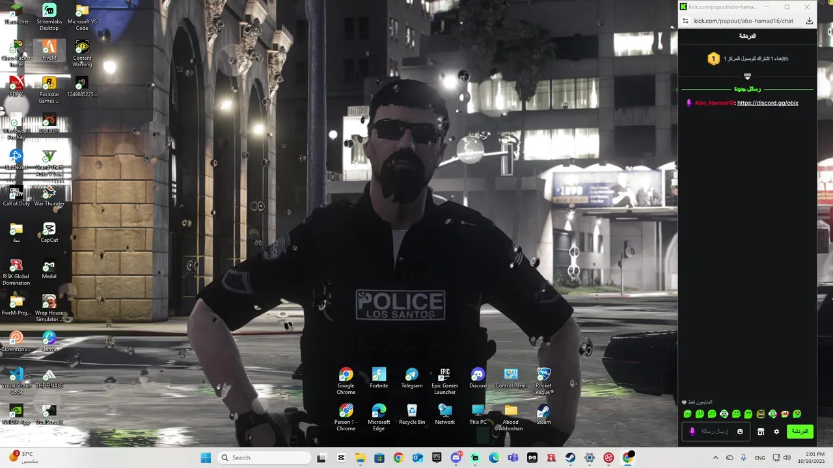Open chat settings gear icon

tap(776, 432)
